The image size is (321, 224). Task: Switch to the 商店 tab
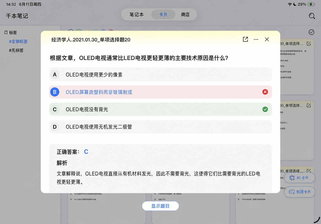[185, 14]
